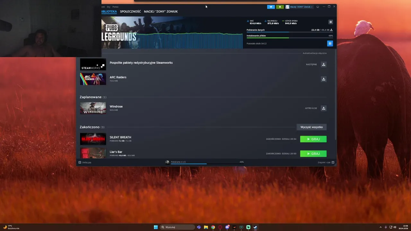The height and width of the screenshot is (231, 411).
Task: Click the Autoaktualizacje włączone text
Action: tap(315, 53)
